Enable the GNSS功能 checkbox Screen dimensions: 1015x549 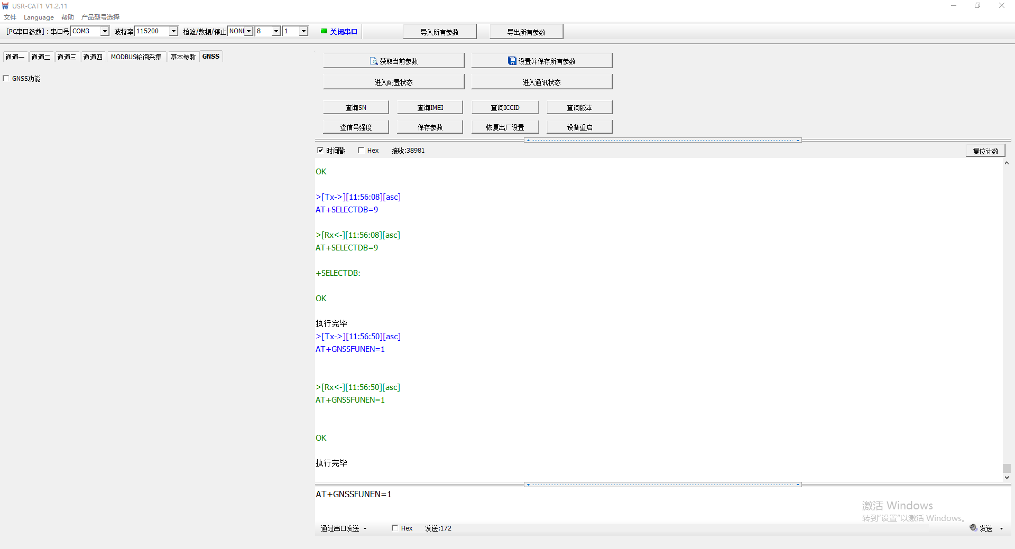(6, 79)
